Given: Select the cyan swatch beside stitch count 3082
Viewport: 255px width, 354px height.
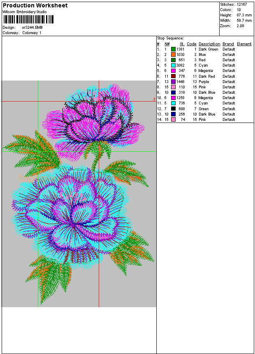Looking at the screenshot, I should (x=173, y=65).
